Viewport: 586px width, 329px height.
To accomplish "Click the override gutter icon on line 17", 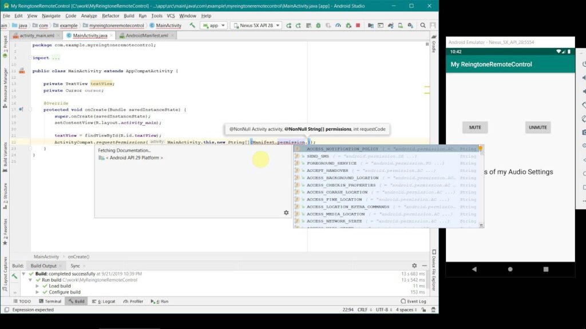I will pos(21,109).
